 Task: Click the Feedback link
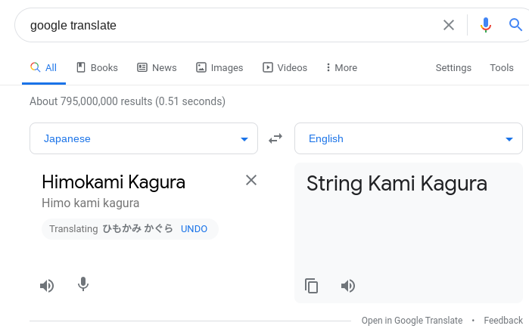click(x=503, y=321)
